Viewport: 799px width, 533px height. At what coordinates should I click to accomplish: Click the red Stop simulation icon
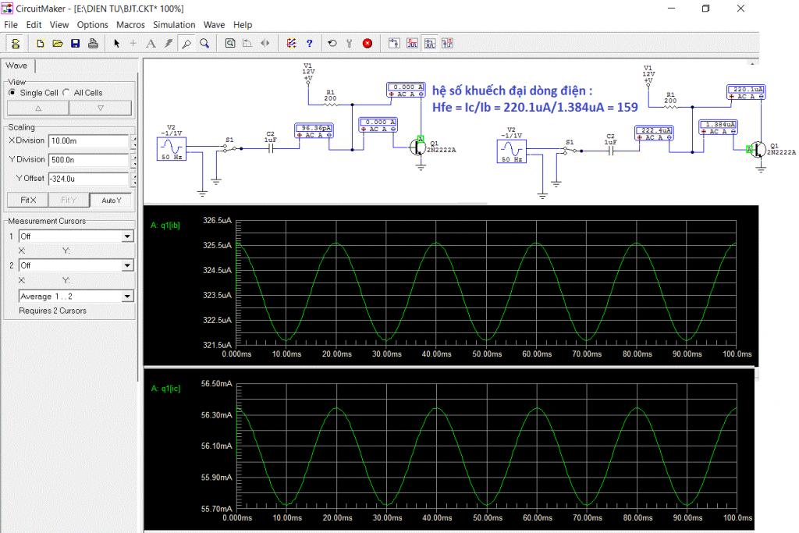(x=367, y=44)
